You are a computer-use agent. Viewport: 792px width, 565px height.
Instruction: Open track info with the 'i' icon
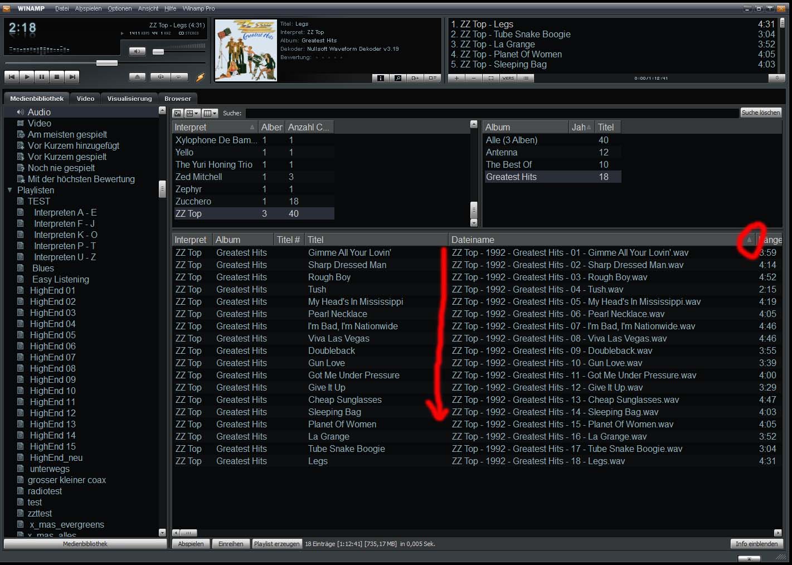(x=380, y=78)
